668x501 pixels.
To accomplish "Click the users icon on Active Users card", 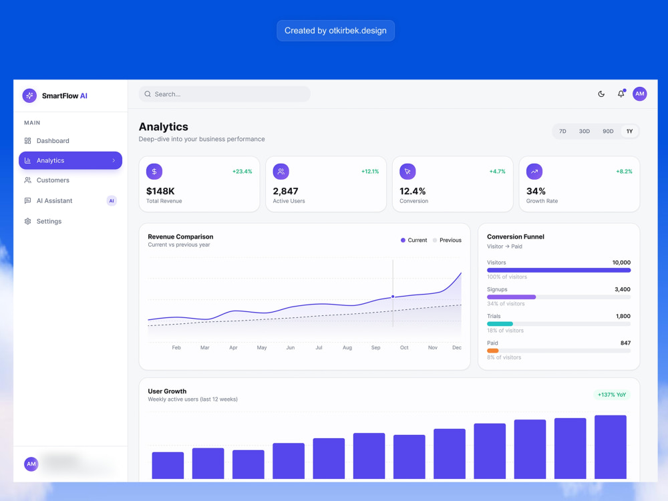I will click(x=281, y=171).
